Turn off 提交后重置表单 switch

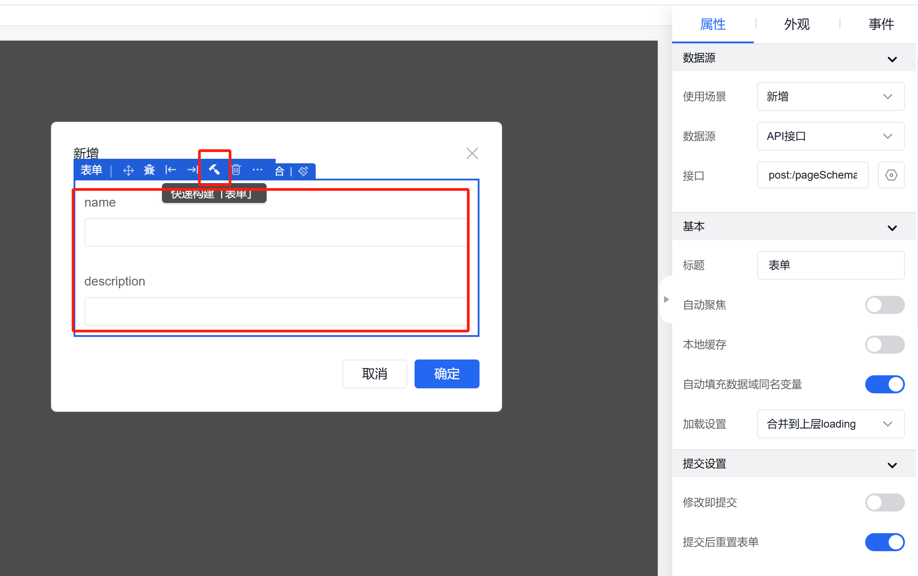(x=884, y=542)
